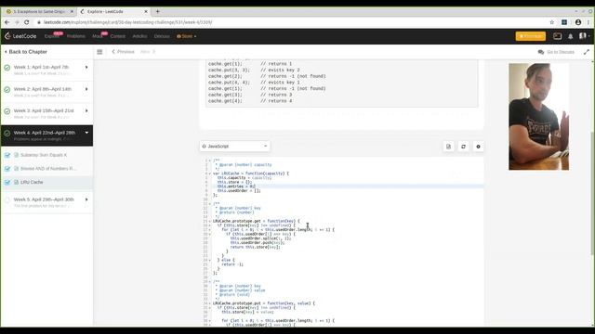Fold LRUCache.prototype.get function arrow
Screen dimensions: 595x334
tap(209, 221)
